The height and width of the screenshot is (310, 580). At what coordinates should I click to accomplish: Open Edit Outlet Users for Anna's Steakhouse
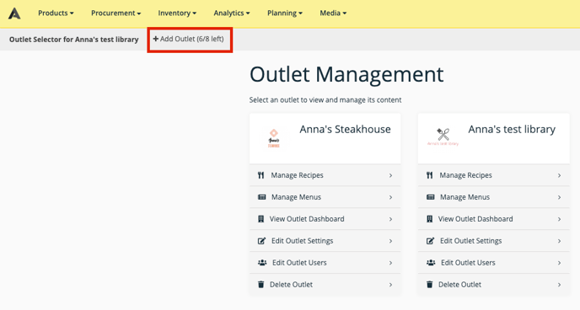[x=325, y=263]
